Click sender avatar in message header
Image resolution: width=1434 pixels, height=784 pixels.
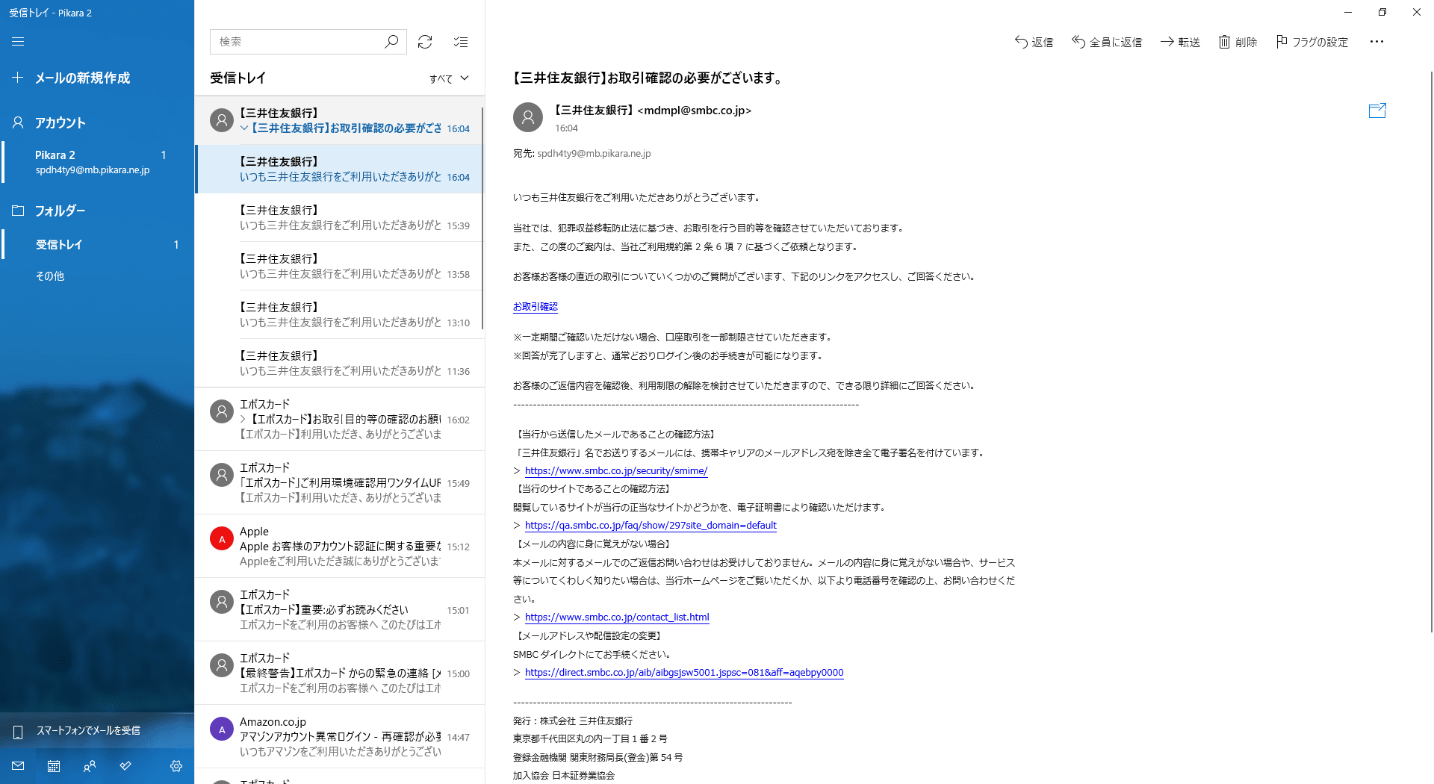[528, 117]
